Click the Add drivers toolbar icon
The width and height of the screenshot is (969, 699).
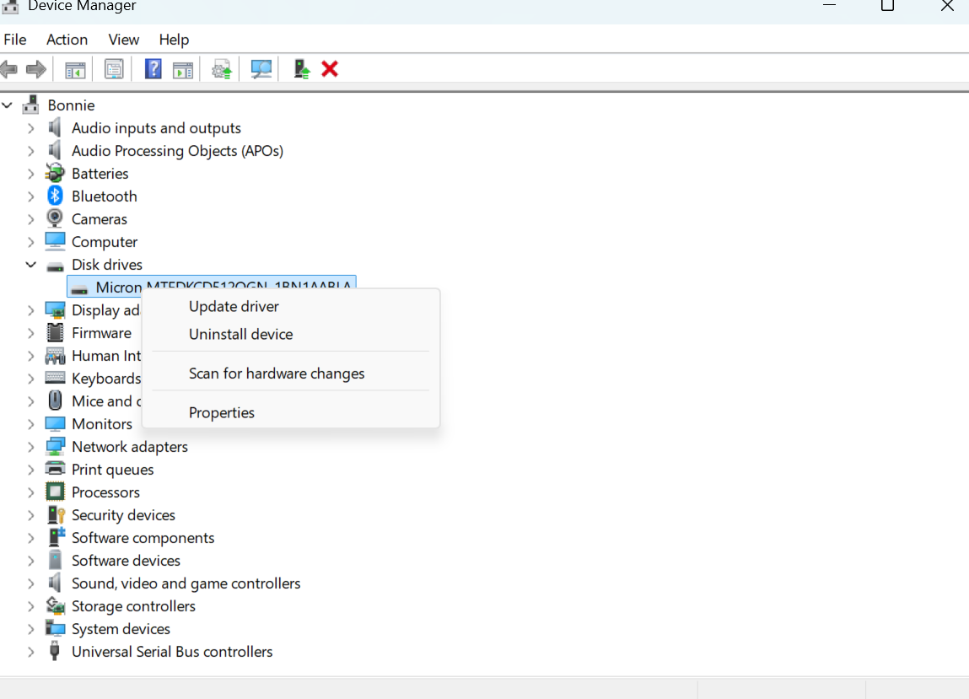coord(301,69)
